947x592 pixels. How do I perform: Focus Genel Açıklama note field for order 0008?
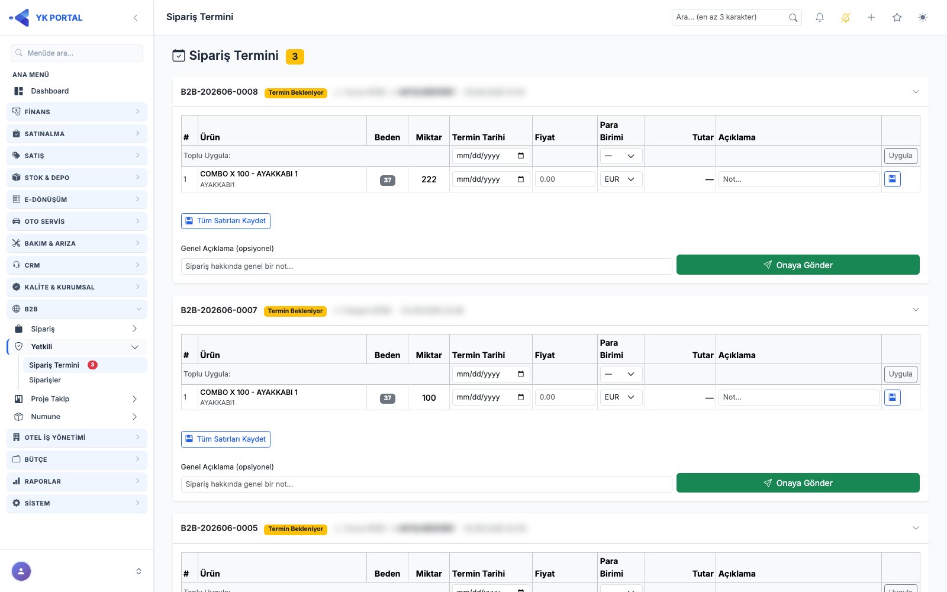coord(426,266)
